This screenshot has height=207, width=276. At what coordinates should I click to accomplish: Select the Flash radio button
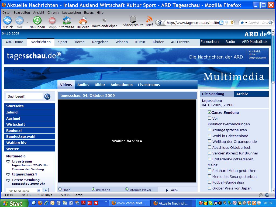tap(60, 189)
